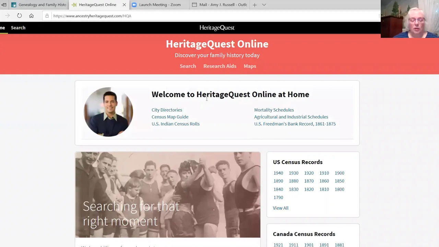Open 1840 US census records
The height and width of the screenshot is (247, 439).
click(x=278, y=189)
